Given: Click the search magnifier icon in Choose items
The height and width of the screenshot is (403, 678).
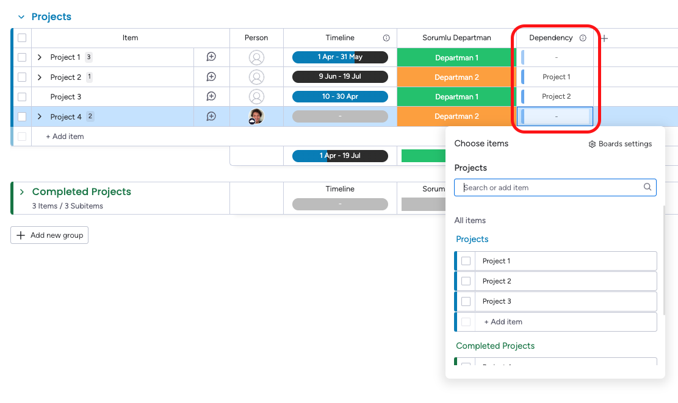Looking at the screenshot, I should pos(647,187).
